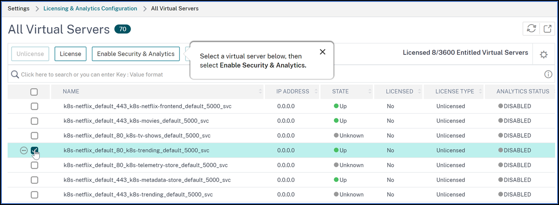Viewport: 559px width, 205px height.
Task: Uncheck the 80 k8s-trending server row
Action: pos(34,151)
